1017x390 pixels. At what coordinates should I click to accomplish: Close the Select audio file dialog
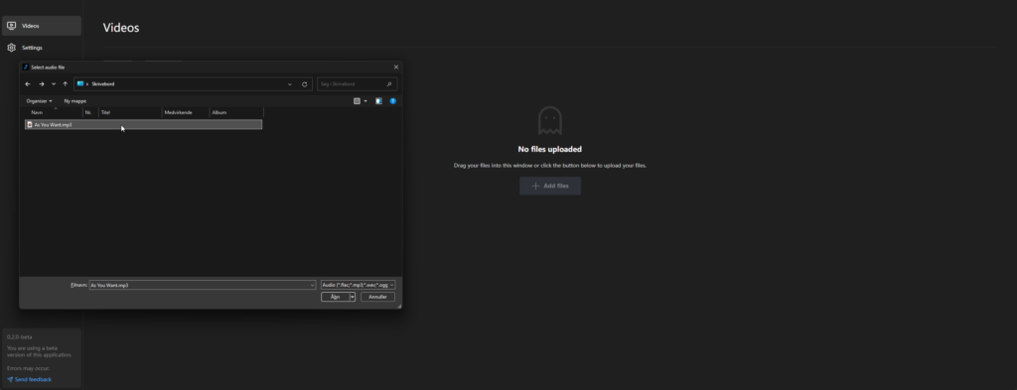click(396, 67)
